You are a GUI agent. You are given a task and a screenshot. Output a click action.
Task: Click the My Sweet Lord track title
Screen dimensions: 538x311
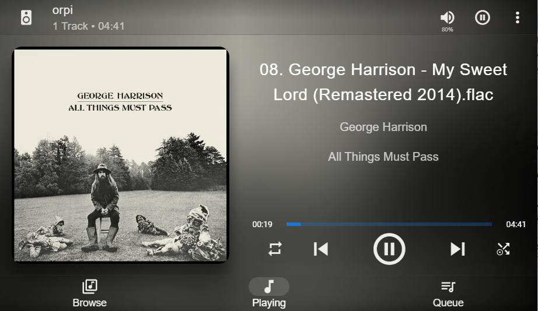tap(383, 82)
